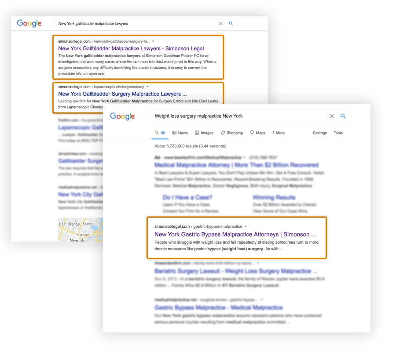This screenshot has height=357, width=396.
Task: Switch to the Maps results tab
Action: 258,133
